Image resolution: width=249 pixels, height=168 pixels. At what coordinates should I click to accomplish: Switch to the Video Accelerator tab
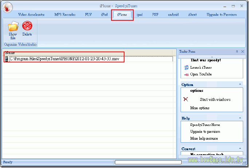click(31, 15)
